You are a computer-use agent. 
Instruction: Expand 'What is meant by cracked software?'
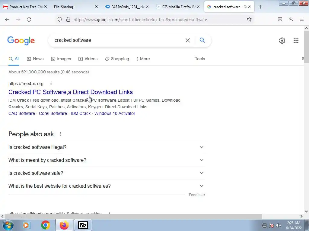pos(107,160)
